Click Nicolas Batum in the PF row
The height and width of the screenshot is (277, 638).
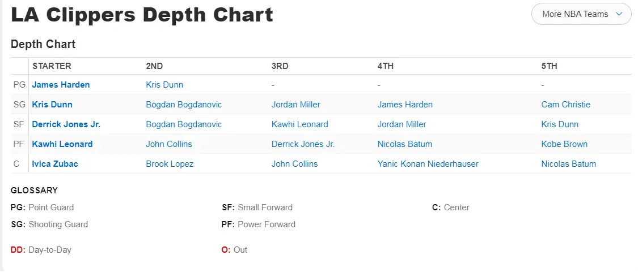(x=405, y=144)
